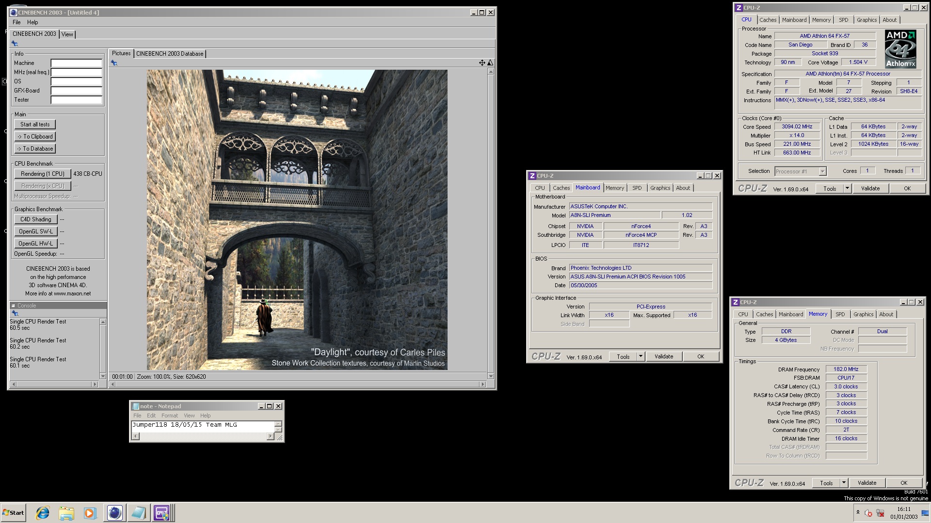This screenshot has height=523, width=931.
Task: Click the Tester input field
Action: pyautogui.click(x=77, y=100)
